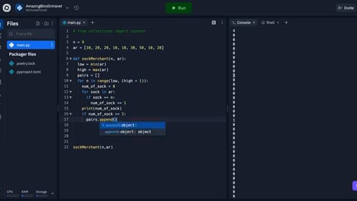The image size is (357, 201).
Task: Close the Shell tab
Action: 278,22
